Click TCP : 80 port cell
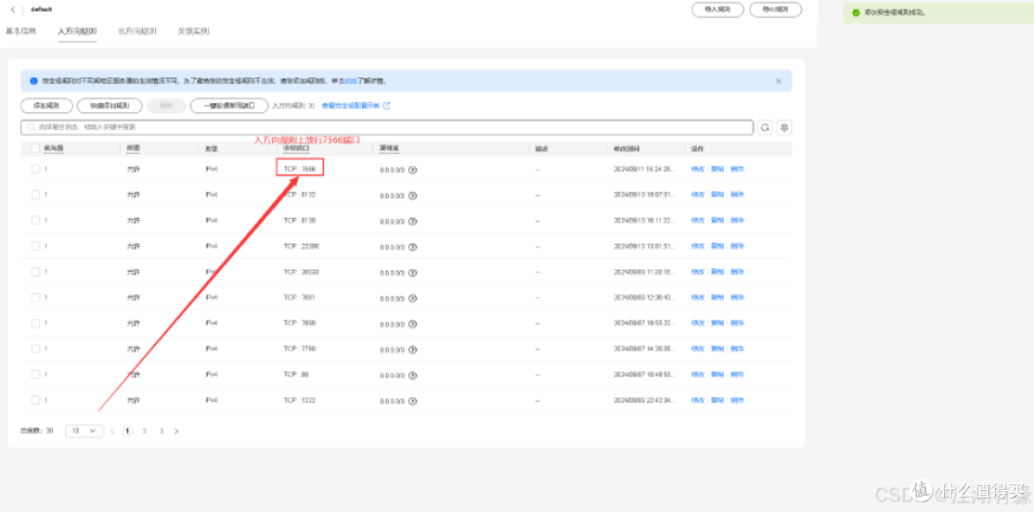This screenshot has width=1034, height=512. [x=297, y=374]
